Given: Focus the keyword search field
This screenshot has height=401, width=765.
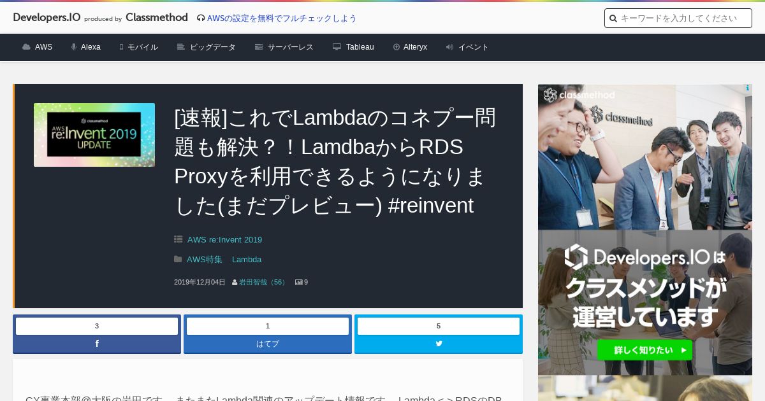Looking at the screenshot, I should pyautogui.click(x=678, y=18).
